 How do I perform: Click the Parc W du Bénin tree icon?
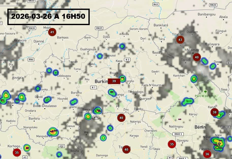(x=205, y=92)
